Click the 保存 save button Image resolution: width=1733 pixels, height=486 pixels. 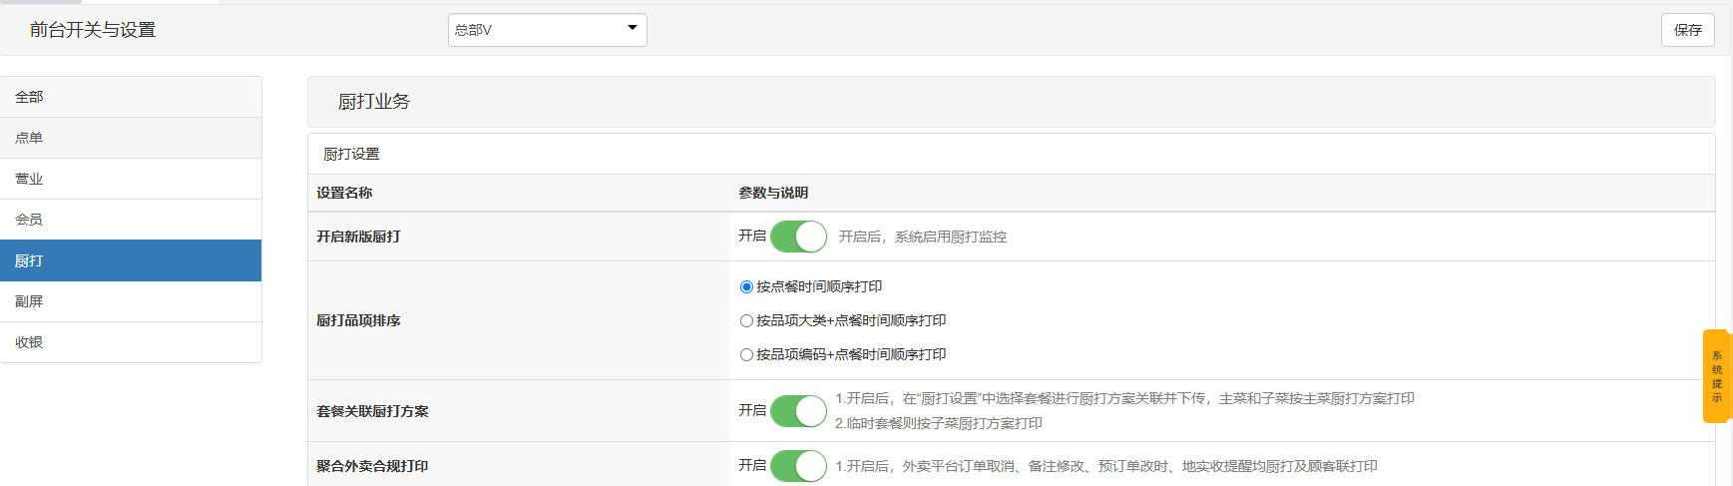pyautogui.click(x=1687, y=30)
